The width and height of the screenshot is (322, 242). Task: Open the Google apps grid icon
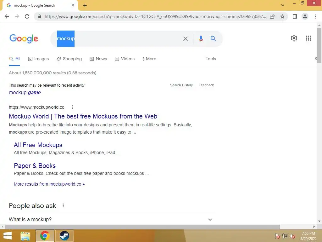click(x=308, y=38)
